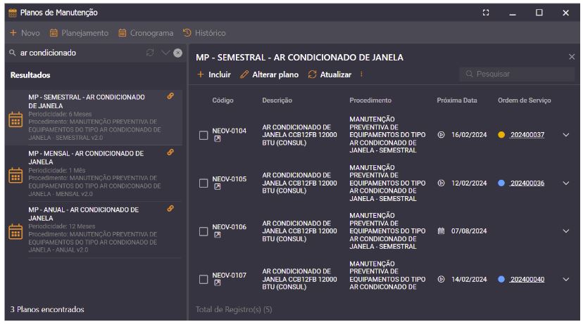Expand the NEOV-0107 row chevron
Image resolution: width=583 pixels, height=324 pixels.
coord(566,279)
